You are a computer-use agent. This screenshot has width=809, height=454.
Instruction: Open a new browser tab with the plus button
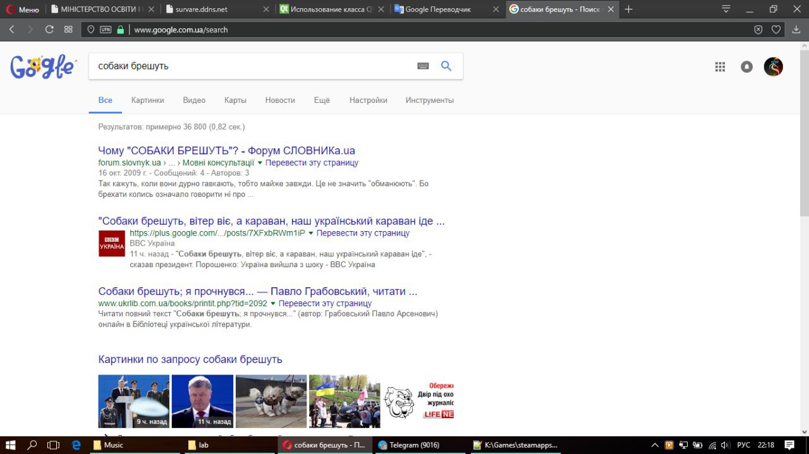pyautogui.click(x=628, y=9)
